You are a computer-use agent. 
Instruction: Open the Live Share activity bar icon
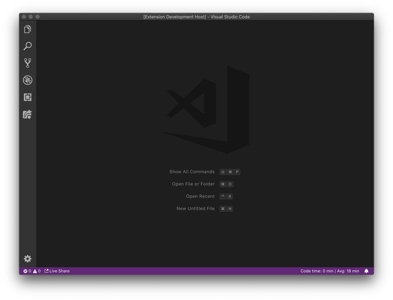click(28, 114)
